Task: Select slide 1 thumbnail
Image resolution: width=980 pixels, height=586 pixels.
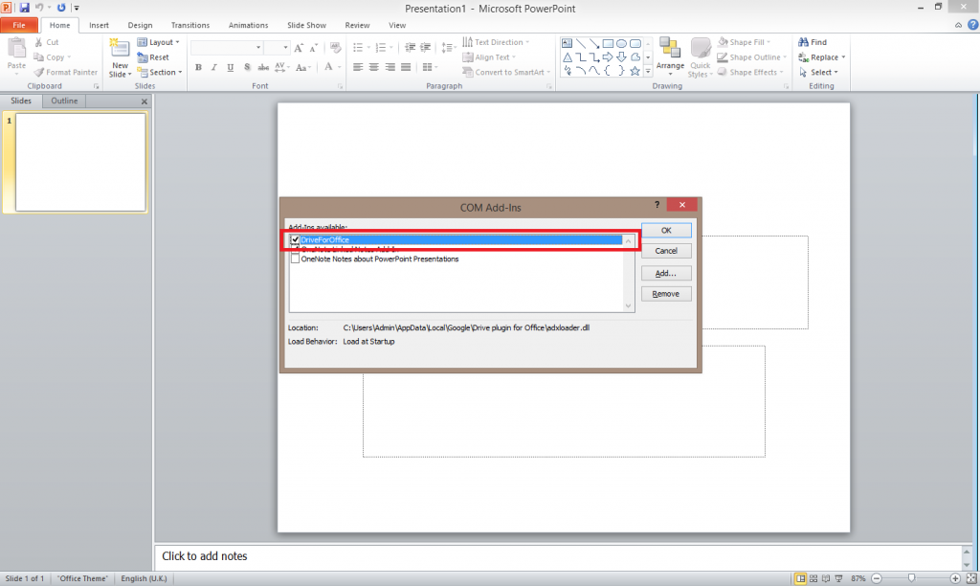Action: (x=80, y=162)
